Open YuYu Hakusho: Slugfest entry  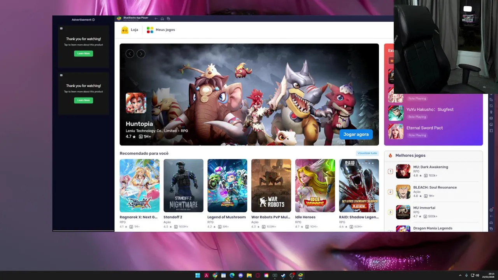(x=433, y=113)
